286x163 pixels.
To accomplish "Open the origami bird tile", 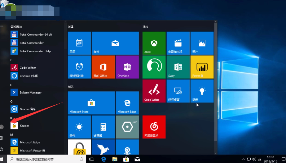I will point(103,147).
